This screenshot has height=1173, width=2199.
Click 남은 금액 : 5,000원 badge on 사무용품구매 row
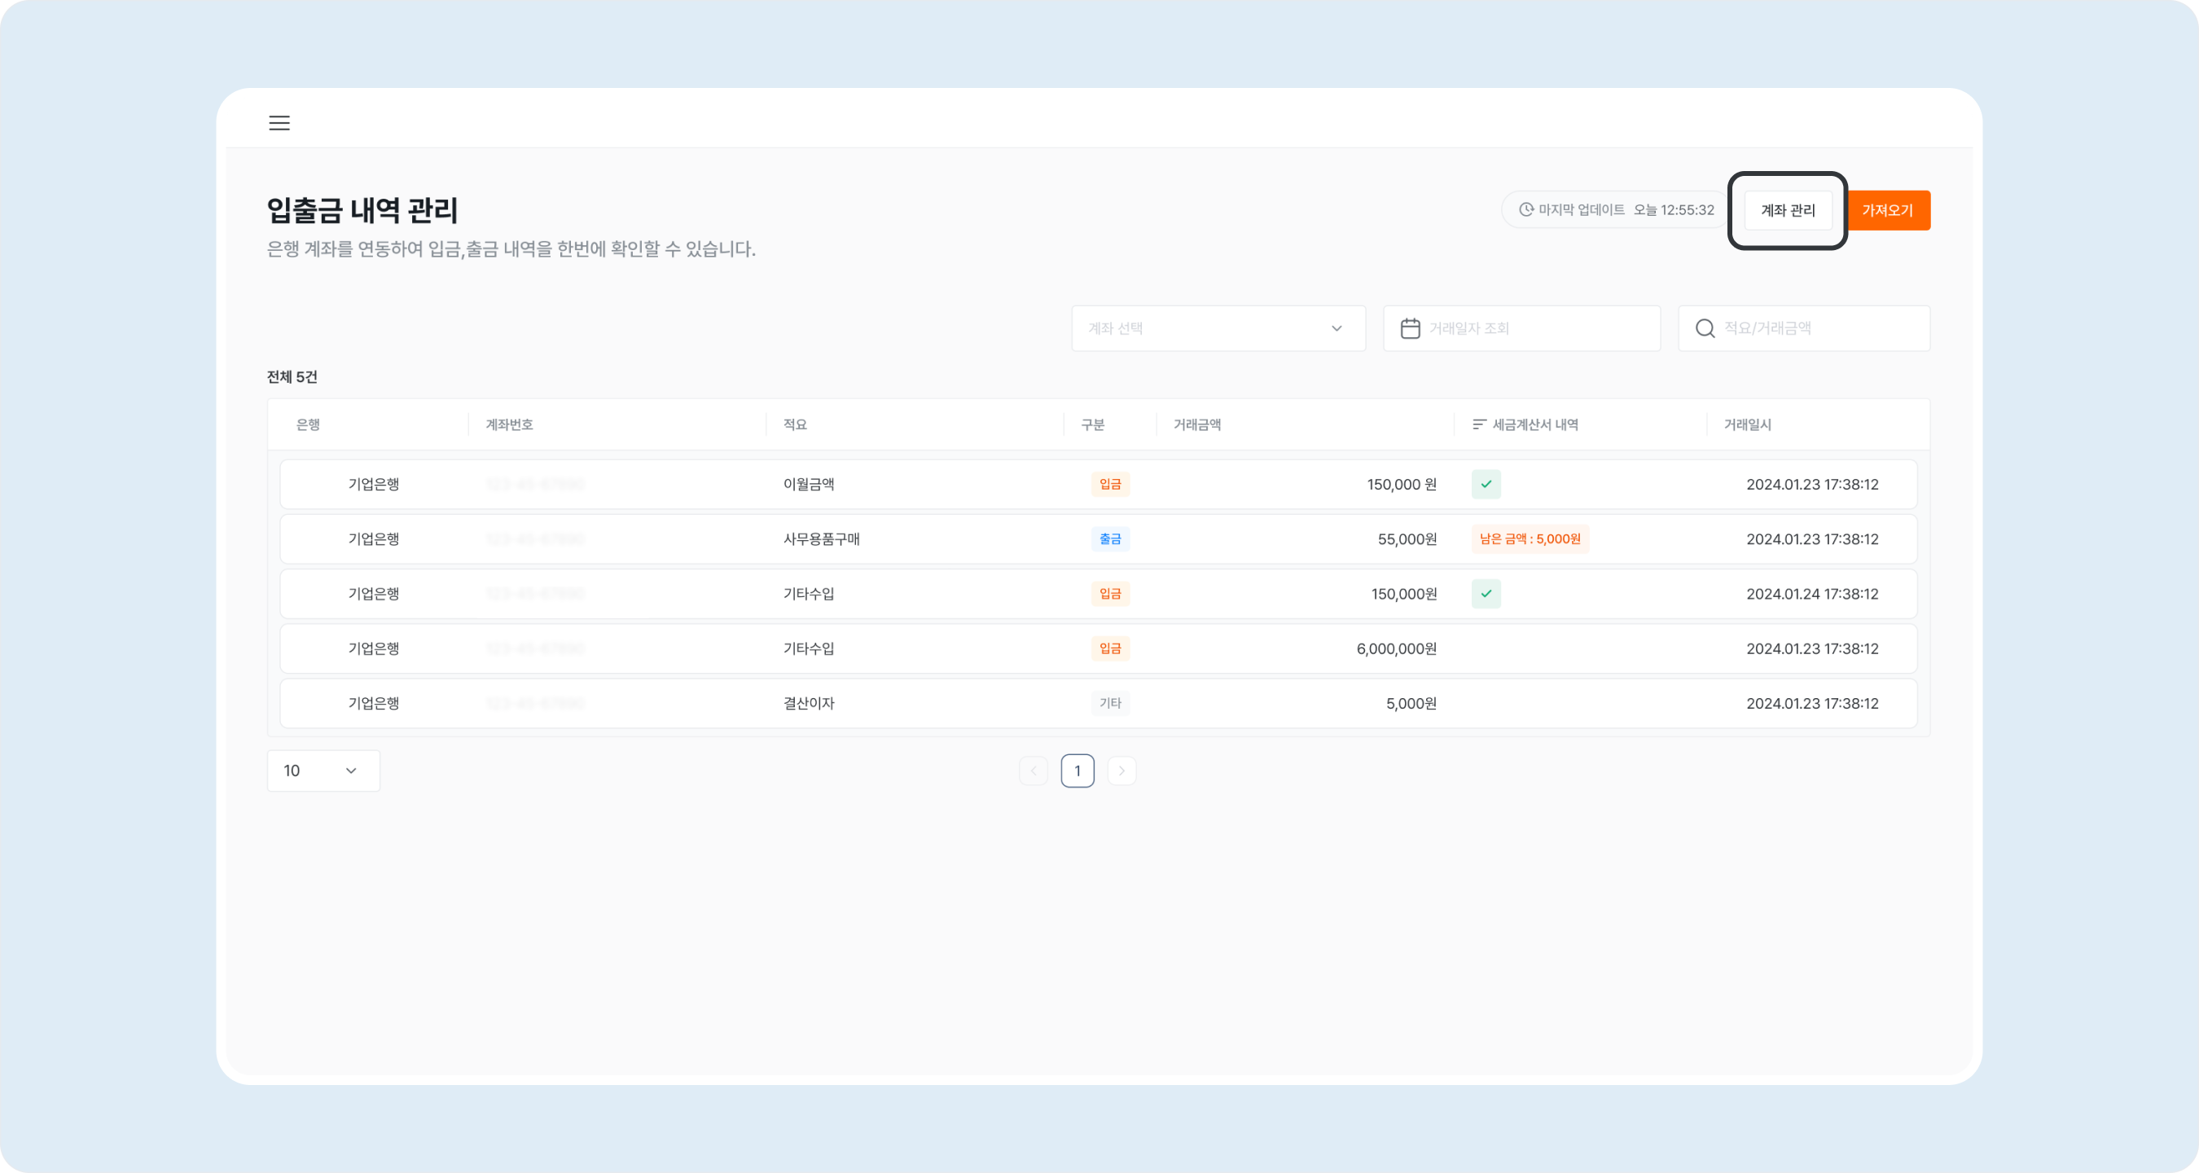point(1530,538)
